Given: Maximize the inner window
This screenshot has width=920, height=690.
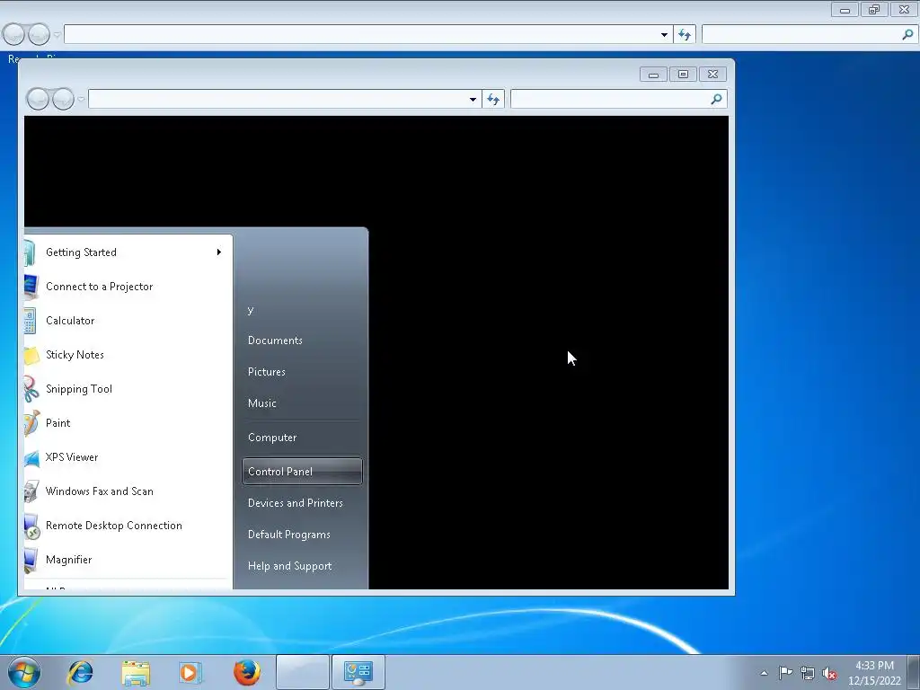Looking at the screenshot, I should click(683, 74).
